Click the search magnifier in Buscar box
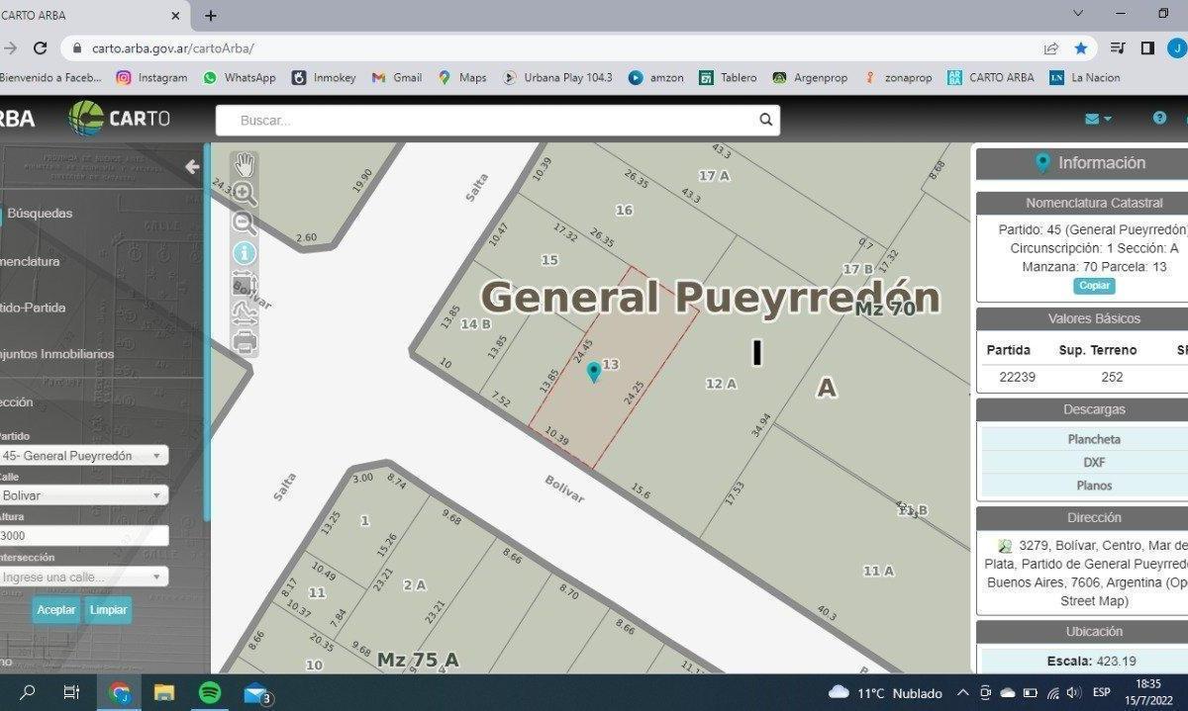This screenshot has width=1188, height=711. pyautogui.click(x=765, y=120)
